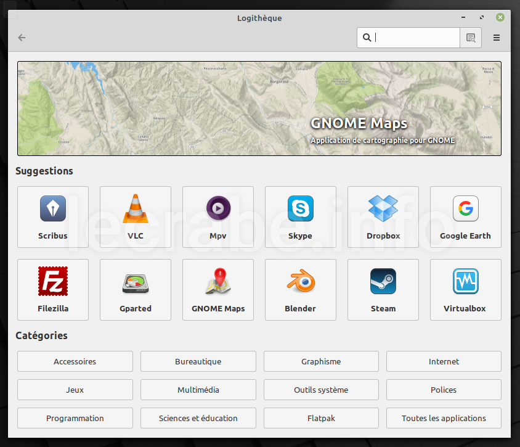520x447 pixels.
Task: Select the Outils système category
Action: pyautogui.click(x=321, y=390)
